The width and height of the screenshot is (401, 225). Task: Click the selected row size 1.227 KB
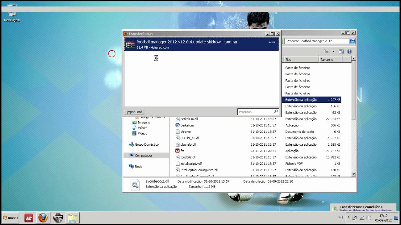[334, 100]
